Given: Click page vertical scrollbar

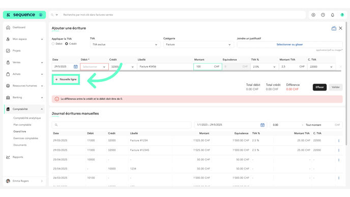Looking at the screenshot, I should click(x=346, y=84).
